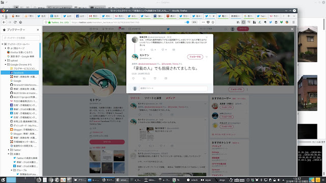The width and height of the screenshot is (326, 183).
Task: Click profile フォローする button under banner
Action: click(x=236, y=89)
